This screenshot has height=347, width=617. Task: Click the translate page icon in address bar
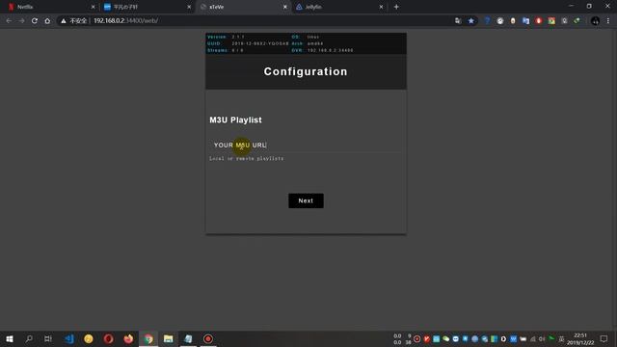(x=458, y=21)
